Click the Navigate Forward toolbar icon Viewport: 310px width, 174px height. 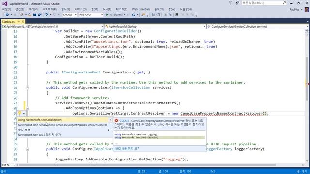(15, 15)
